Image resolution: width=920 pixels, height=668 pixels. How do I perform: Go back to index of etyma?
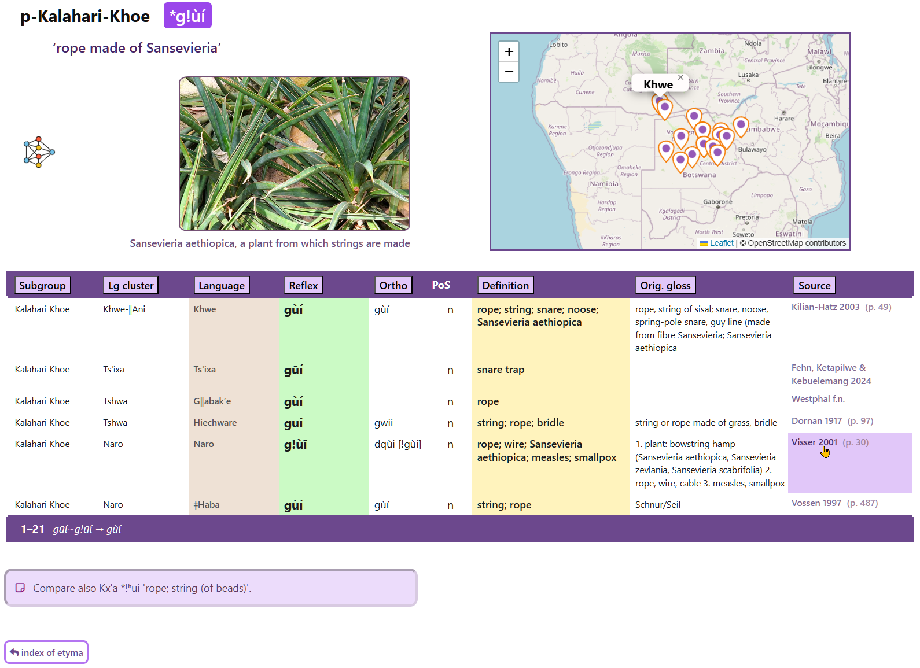pos(46,652)
